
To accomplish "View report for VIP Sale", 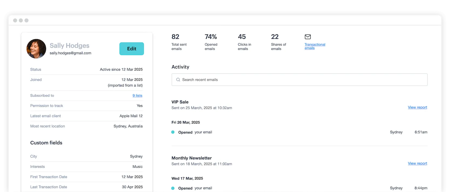I will pos(417,107).
